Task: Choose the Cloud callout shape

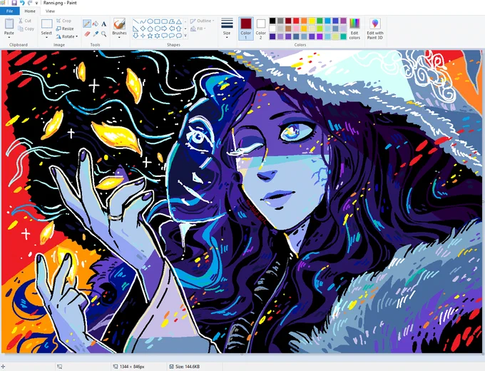Action: (179, 36)
